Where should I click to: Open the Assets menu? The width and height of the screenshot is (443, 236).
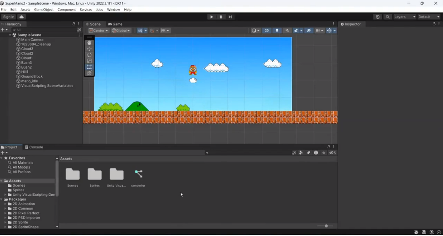[25, 10]
